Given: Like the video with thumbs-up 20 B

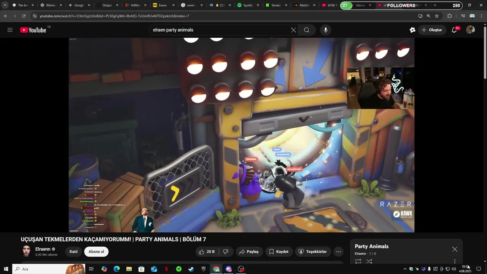Looking at the screenshot, I should (x=207, y=252).
